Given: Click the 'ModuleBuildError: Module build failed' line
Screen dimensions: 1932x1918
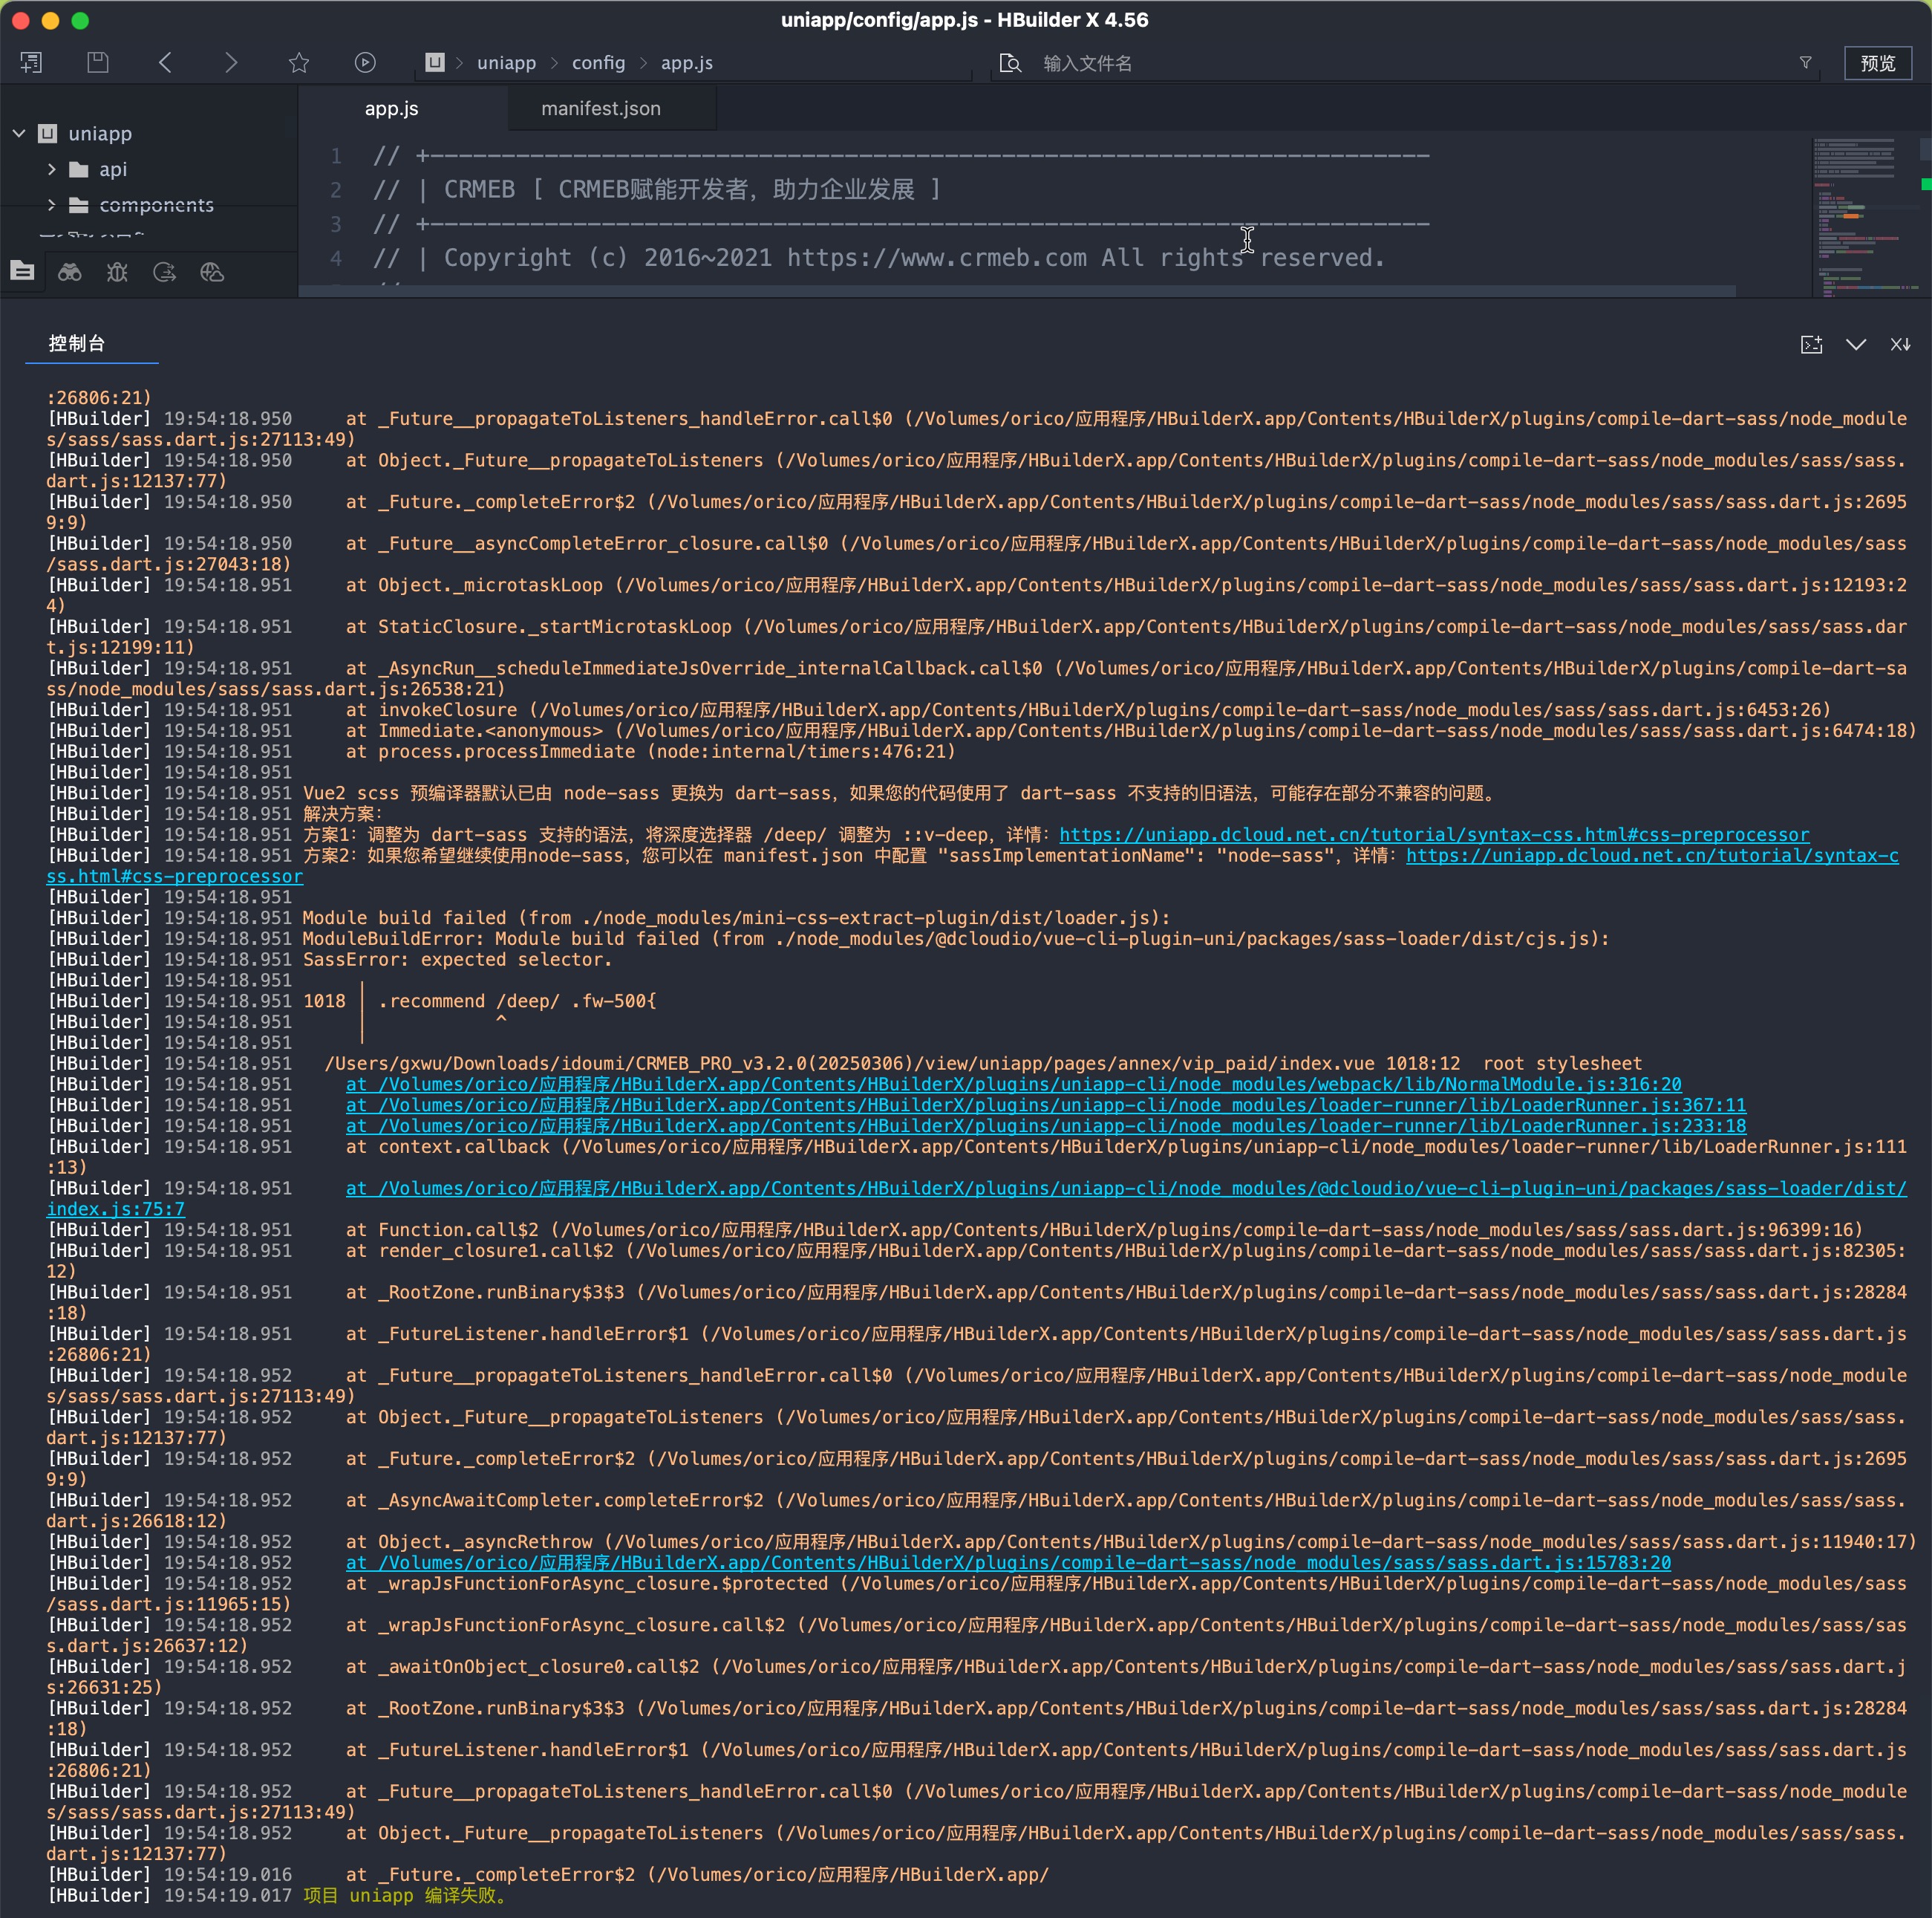Looking at the screenshot, I should coord(956,938).
